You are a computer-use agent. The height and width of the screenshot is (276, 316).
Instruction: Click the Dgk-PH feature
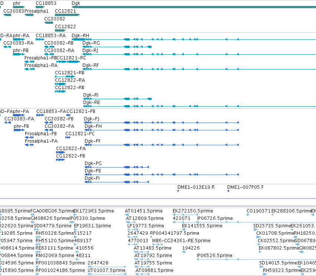point(162,130)
